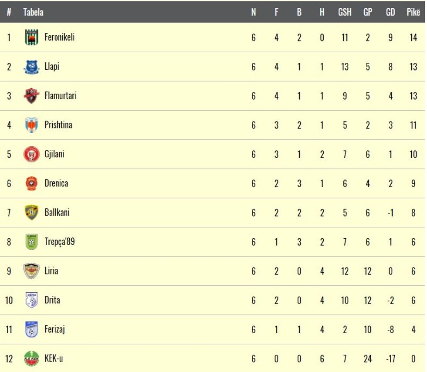
Task: Click the Liria club crest
Action: click(x=31, y=271)
